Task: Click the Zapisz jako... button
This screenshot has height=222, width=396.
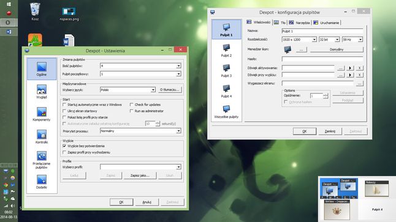Action: click(140, 176)
